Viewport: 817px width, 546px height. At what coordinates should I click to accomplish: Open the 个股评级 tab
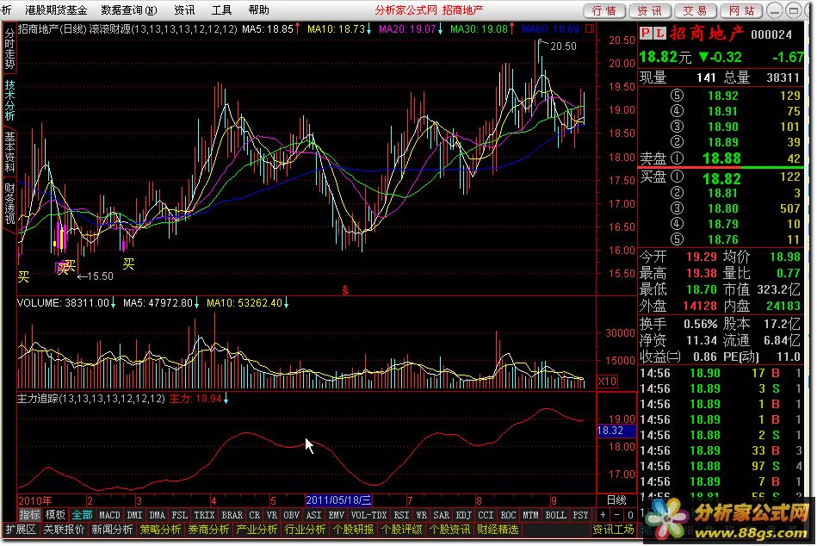[x=402, y=530]
